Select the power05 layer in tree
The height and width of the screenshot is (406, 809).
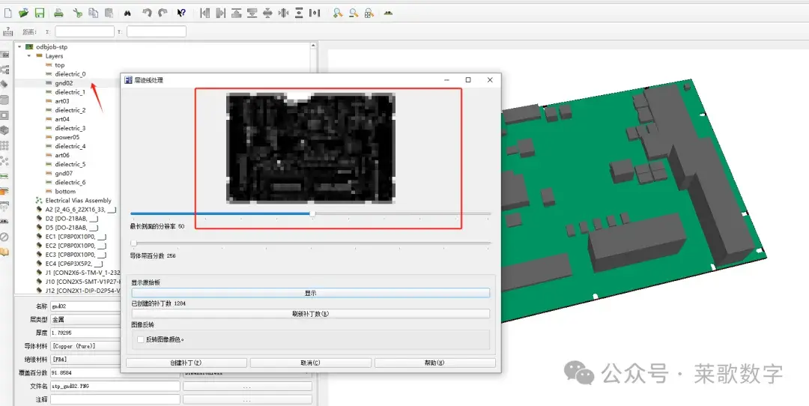click(67, 137)
